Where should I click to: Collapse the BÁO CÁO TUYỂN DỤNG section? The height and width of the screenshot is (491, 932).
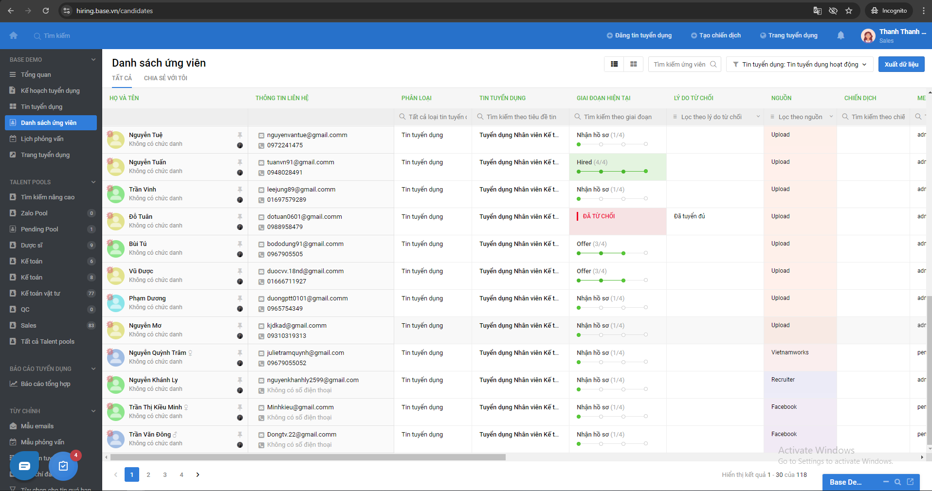click(93, 369)
